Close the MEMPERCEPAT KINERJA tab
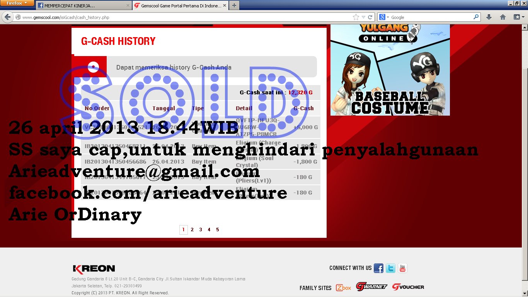Screen dimensions: 528x297 [x=128, y=6]
